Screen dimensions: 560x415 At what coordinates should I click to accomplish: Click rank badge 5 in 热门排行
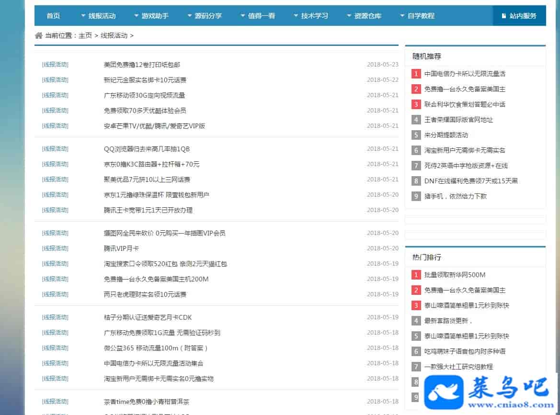[416, 336]
